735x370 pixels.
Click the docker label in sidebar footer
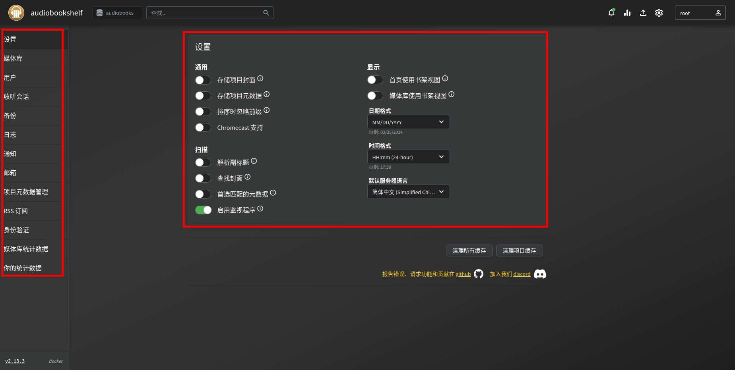click(x=56, y=361)
